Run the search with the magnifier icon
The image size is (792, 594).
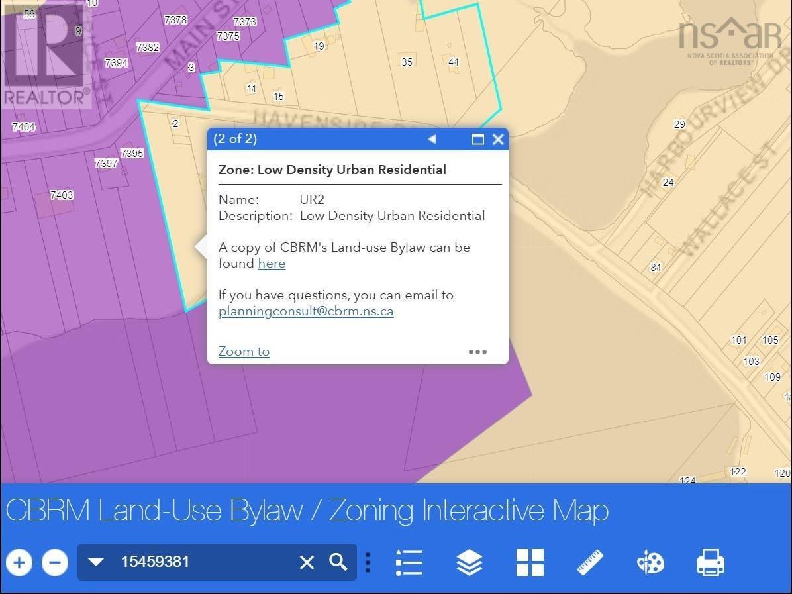(x=338, y=562)
